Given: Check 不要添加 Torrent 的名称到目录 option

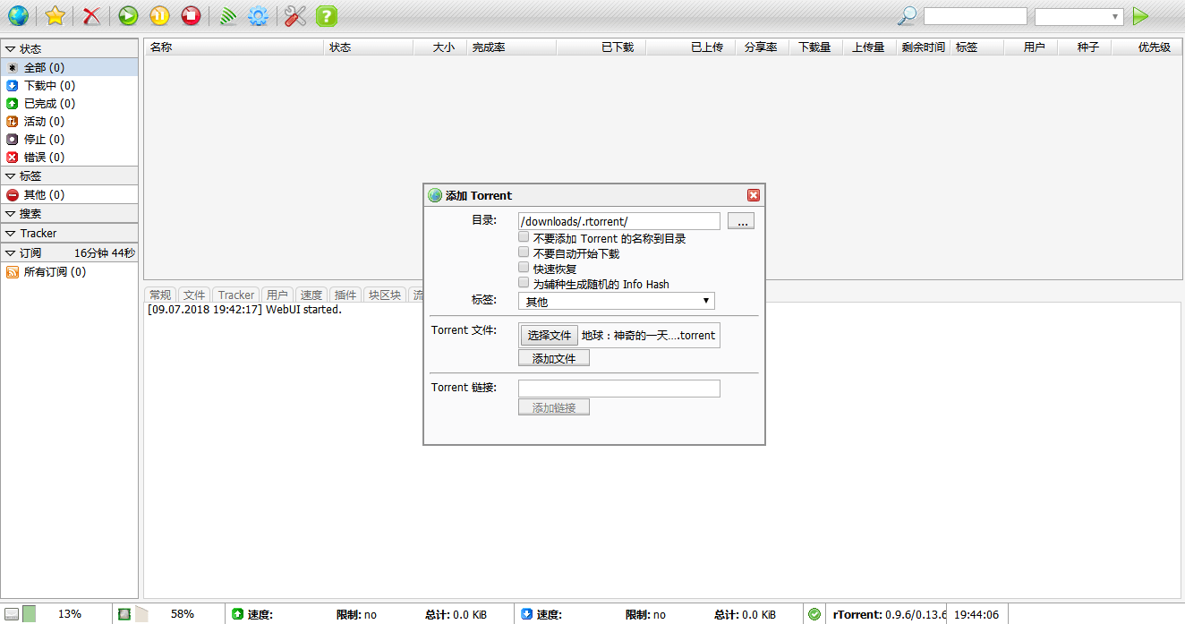Looking at the screenshot, I should pyautogui.click(x=524, y=237).
